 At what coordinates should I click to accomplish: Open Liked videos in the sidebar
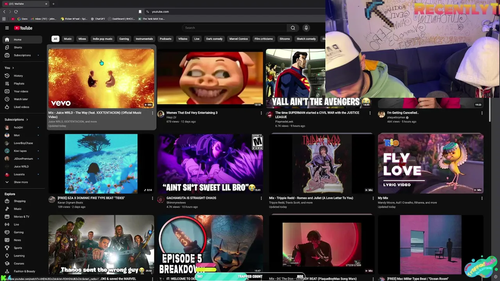22,107
